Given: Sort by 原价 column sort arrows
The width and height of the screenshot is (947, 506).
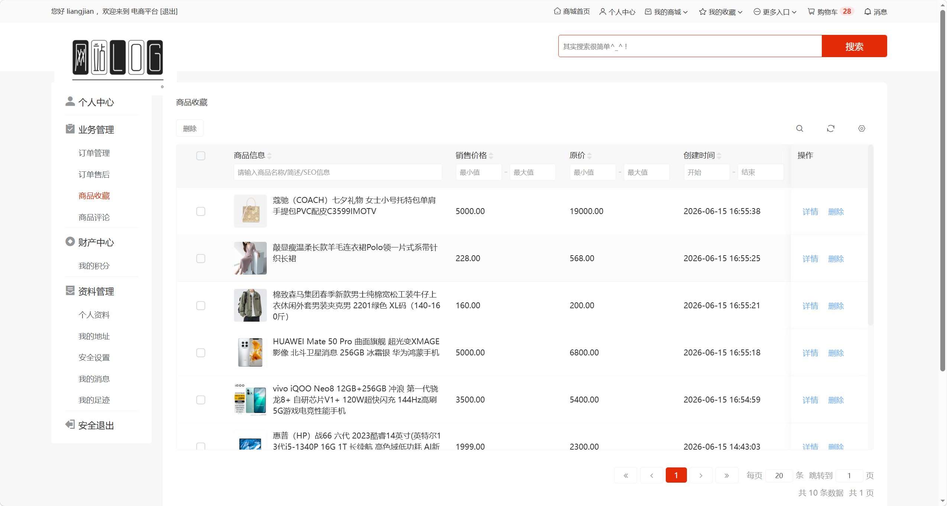Looking at the screenshot, I should pos(590,156).
